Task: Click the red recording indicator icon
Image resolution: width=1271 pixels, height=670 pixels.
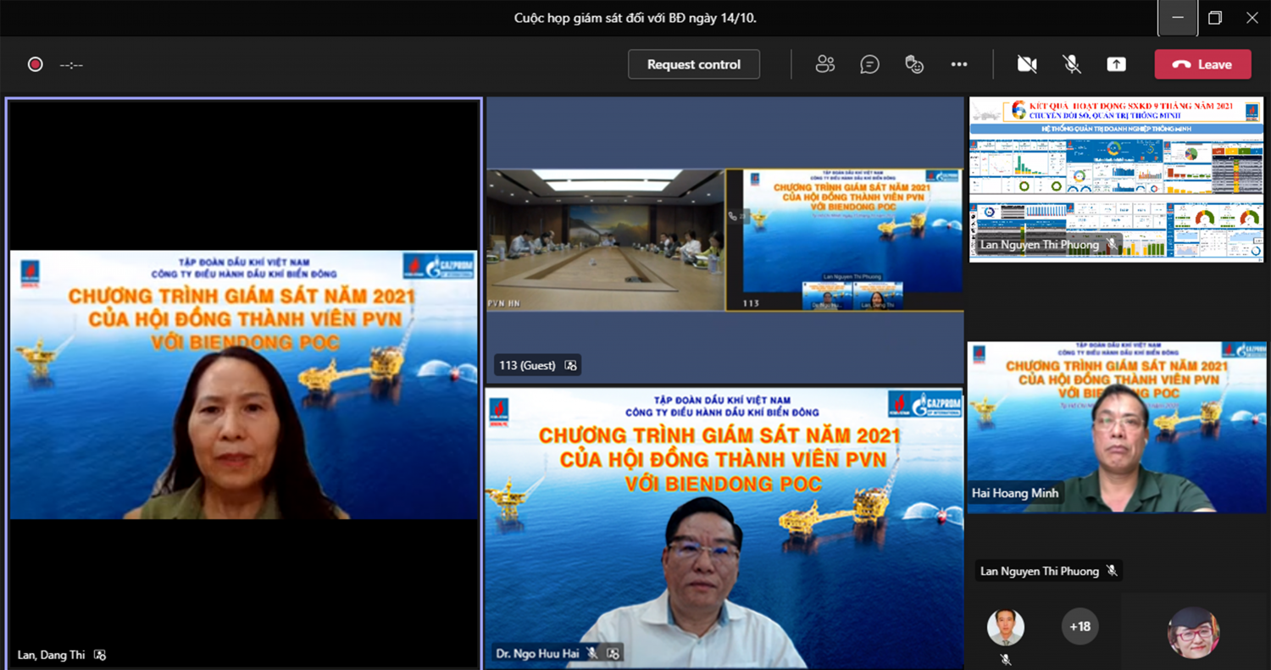Action: click(x=35, y=64)
